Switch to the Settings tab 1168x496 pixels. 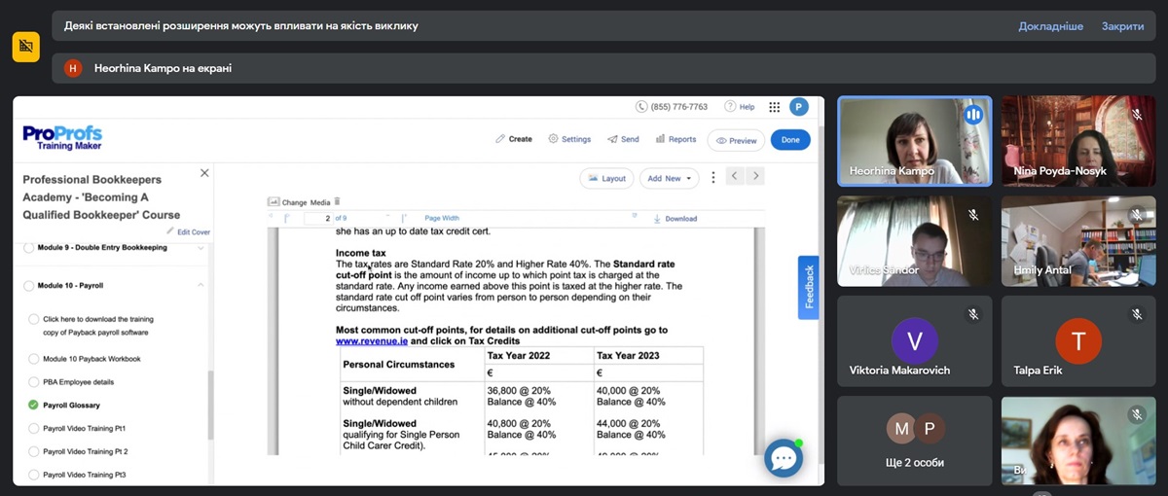pyautogui.click(x=569, y=139)
